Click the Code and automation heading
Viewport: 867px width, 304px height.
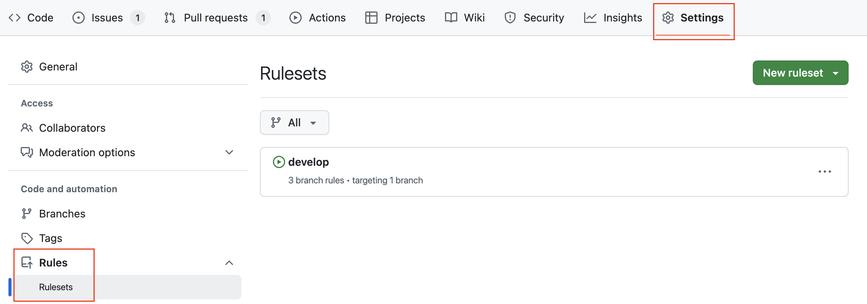tap(69, 189)
